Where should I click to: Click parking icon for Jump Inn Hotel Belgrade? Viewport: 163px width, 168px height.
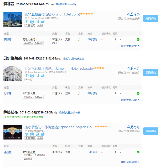[x=32, y=76]
